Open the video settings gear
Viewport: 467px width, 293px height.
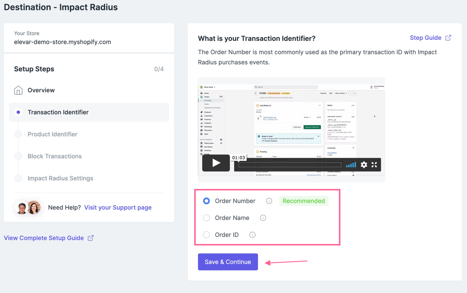pos(363,164)
